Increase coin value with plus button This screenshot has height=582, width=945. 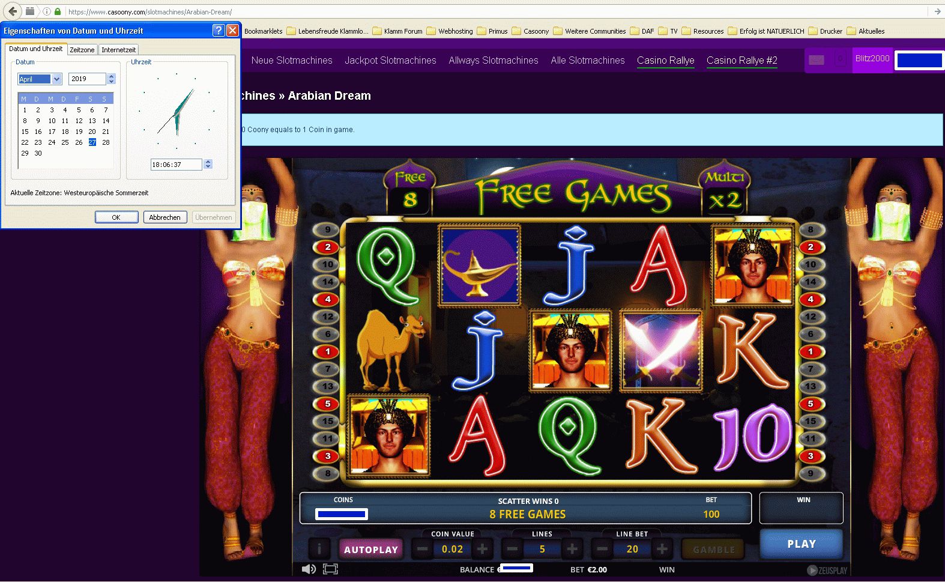tap(482, 548)
